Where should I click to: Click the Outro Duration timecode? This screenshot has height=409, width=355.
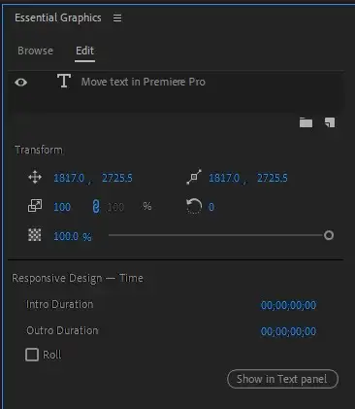coord(288,331)
